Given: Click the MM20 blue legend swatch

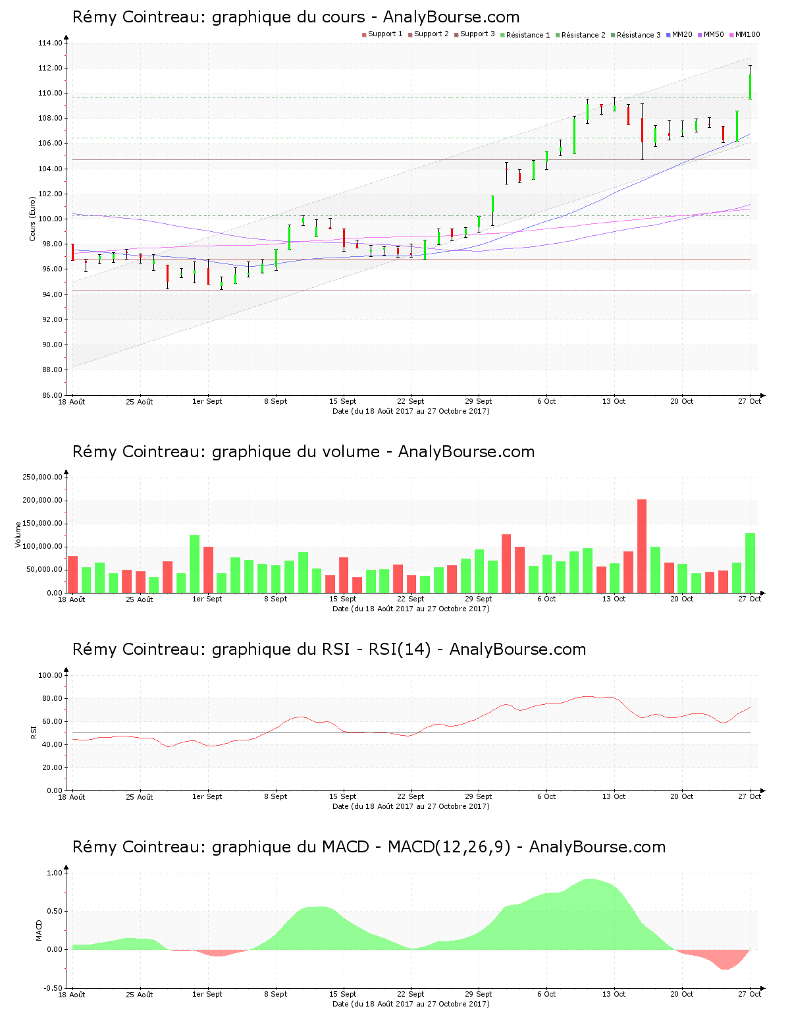Looking at the screenshot, I should [668, 35].
